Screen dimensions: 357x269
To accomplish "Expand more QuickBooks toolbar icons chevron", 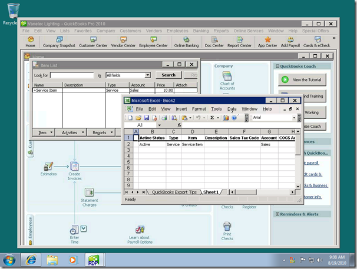I will (334, 38).
